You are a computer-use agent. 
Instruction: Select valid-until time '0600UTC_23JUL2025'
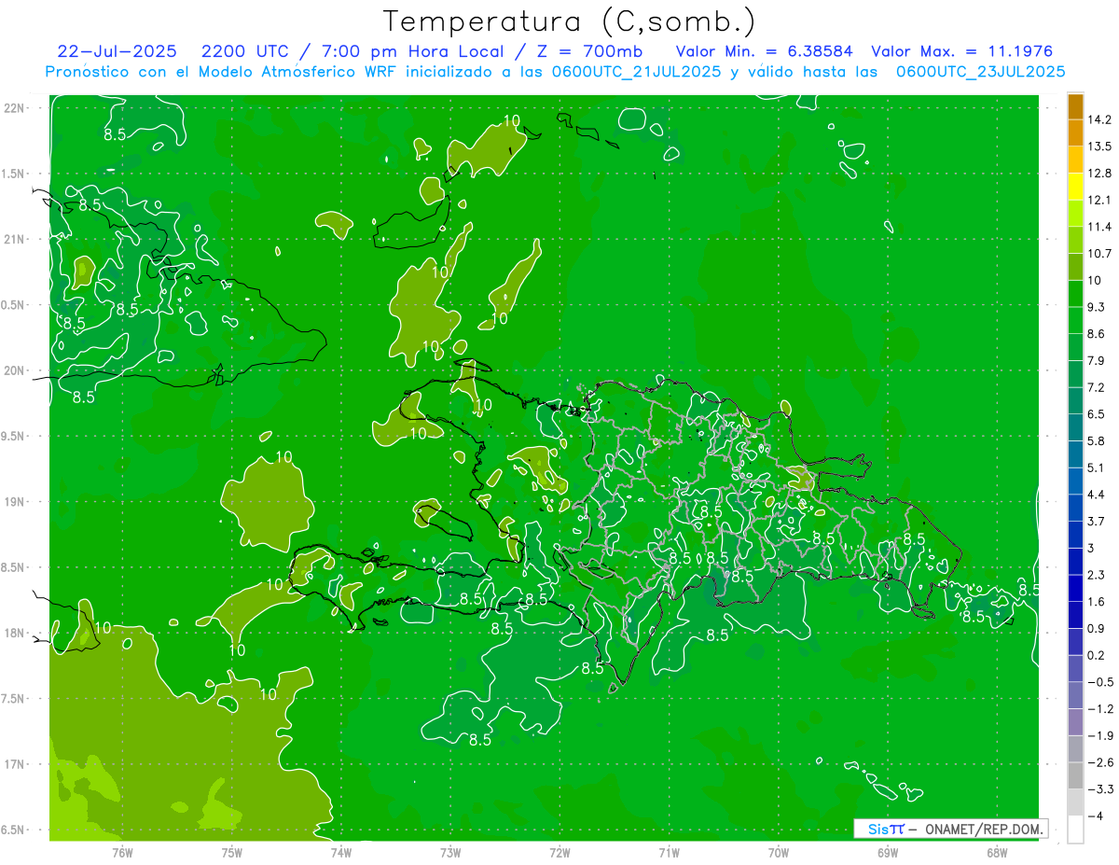(x=981, y=72)
